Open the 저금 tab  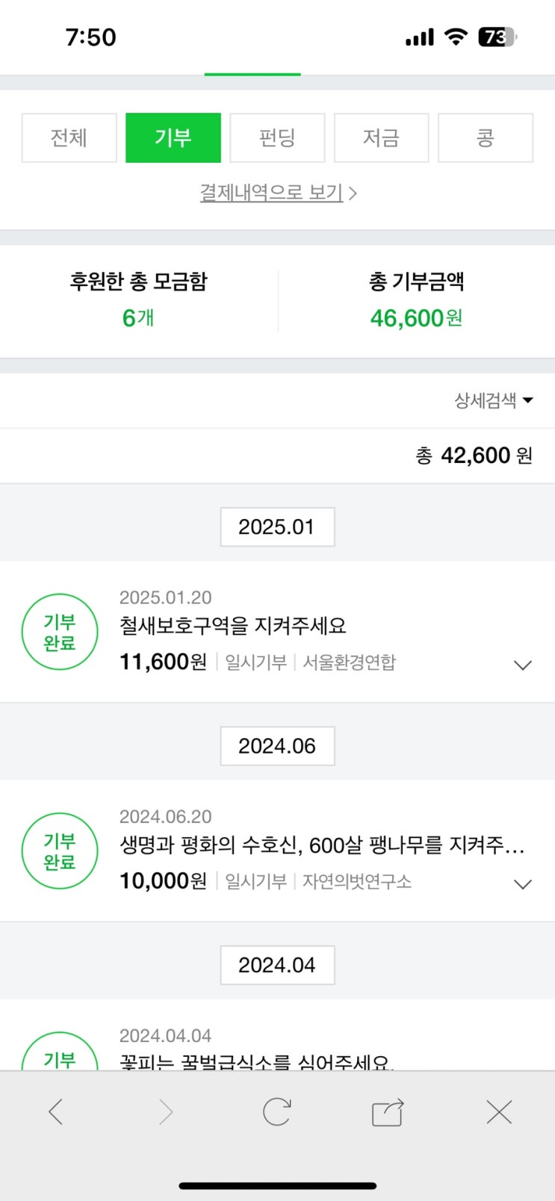[x=381, y=137]
